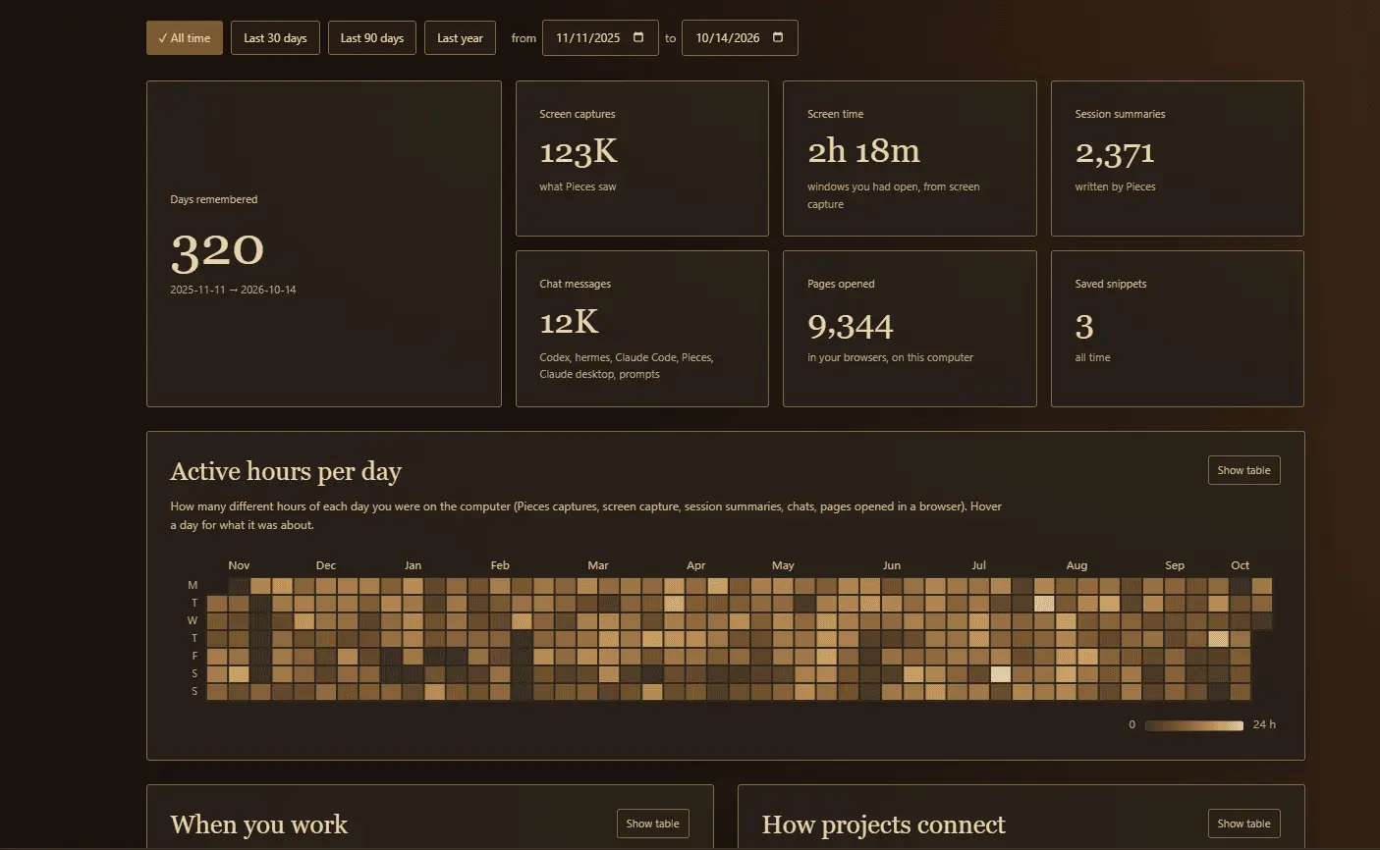
Task: Click the "Oct" month label on the heatmap
Action: tap(1241, 565)
